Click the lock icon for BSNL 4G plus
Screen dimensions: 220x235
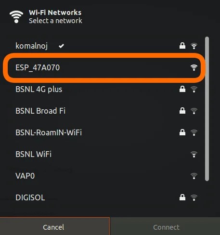click(182, 89)
